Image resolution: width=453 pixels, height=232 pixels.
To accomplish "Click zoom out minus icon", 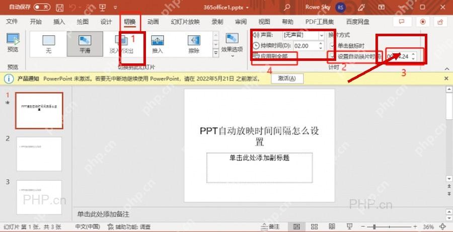I will tap(363, 227).
